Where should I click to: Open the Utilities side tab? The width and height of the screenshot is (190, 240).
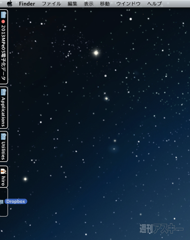coord(4,146)
